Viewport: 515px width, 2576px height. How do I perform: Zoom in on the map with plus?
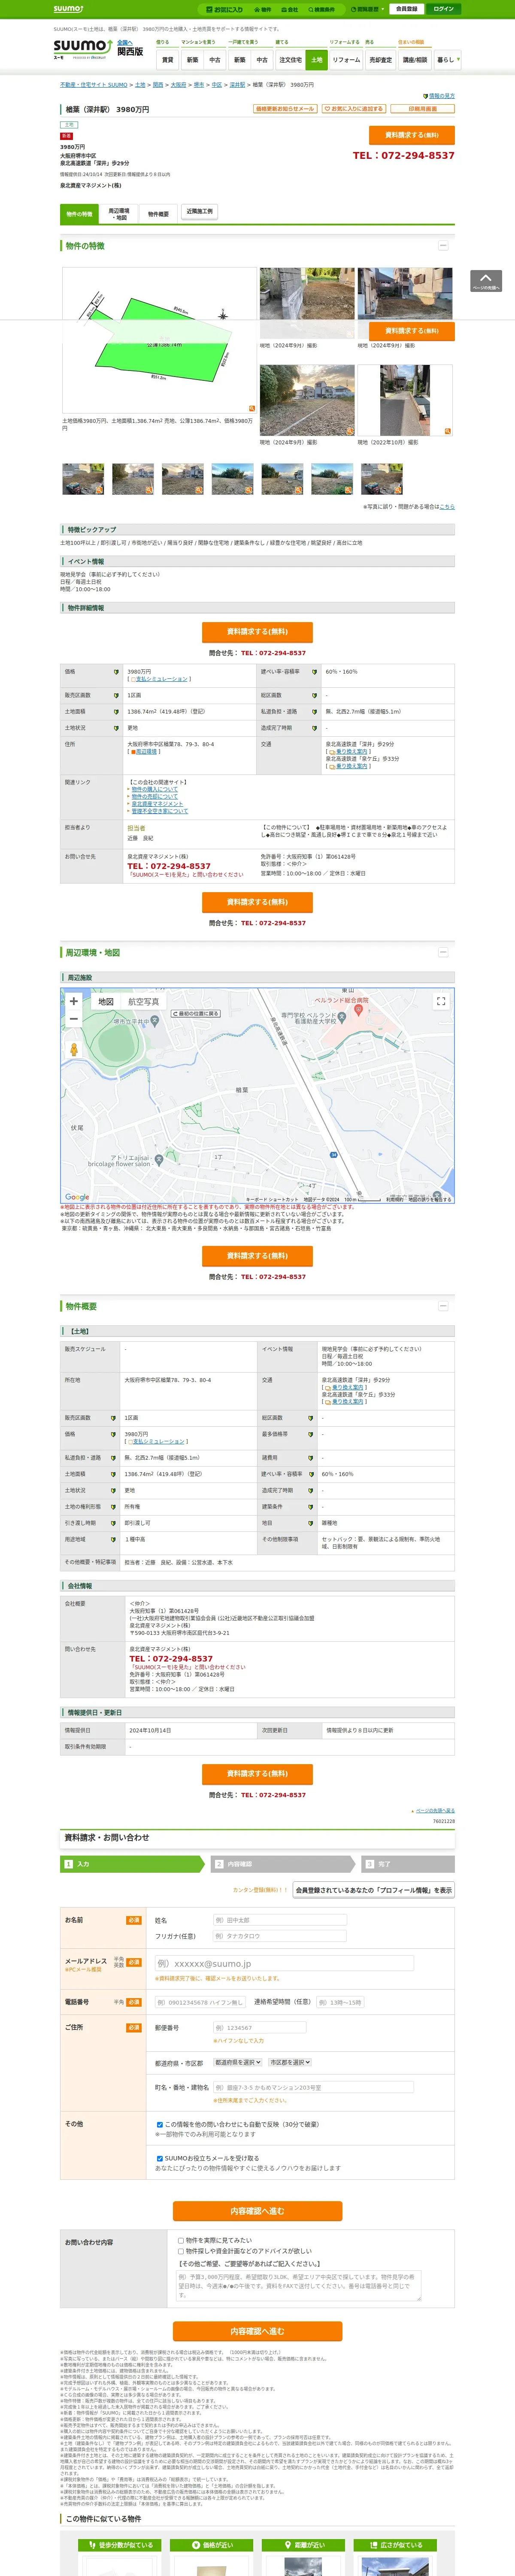pyautogui.click(x=73, y=1001)
